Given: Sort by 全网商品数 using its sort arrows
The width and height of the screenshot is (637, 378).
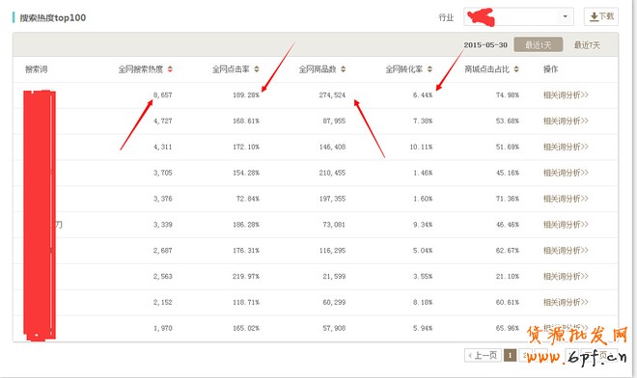Looking at the screenshot, I should click(x=343, y=69).
